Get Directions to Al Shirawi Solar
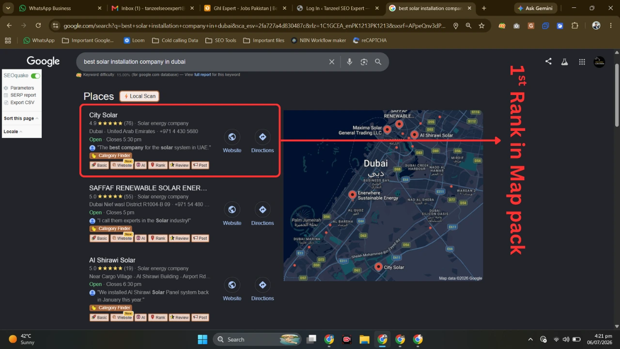The image size is (620, 349). click(x=263, y=285)
